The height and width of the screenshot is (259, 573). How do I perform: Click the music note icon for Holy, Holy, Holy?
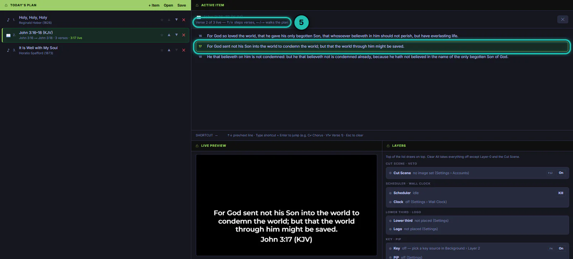point(8,20)
